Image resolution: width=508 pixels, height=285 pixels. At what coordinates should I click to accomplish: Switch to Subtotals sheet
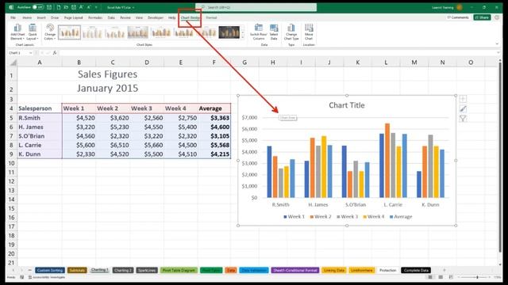[77, 270]
